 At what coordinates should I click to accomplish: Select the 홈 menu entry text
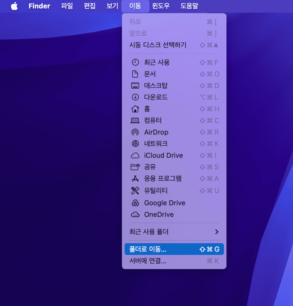[147, 109]
